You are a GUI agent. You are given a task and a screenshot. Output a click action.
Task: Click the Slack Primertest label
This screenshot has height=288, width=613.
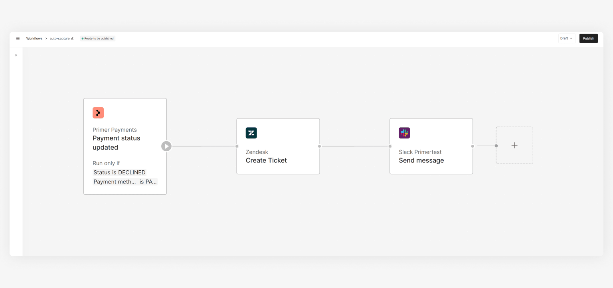[x=420, y=152]
